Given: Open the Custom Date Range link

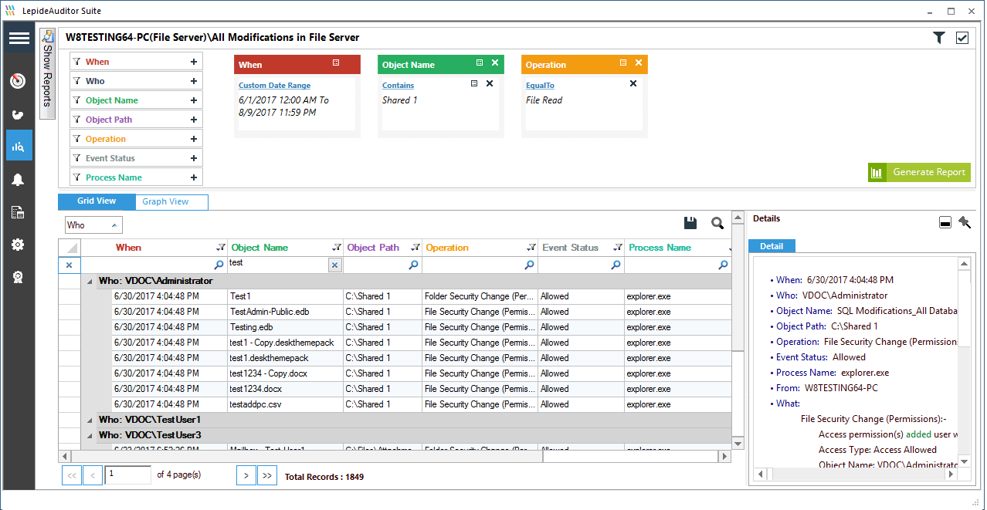Looking at the screenshot, I should coord(274,86).
